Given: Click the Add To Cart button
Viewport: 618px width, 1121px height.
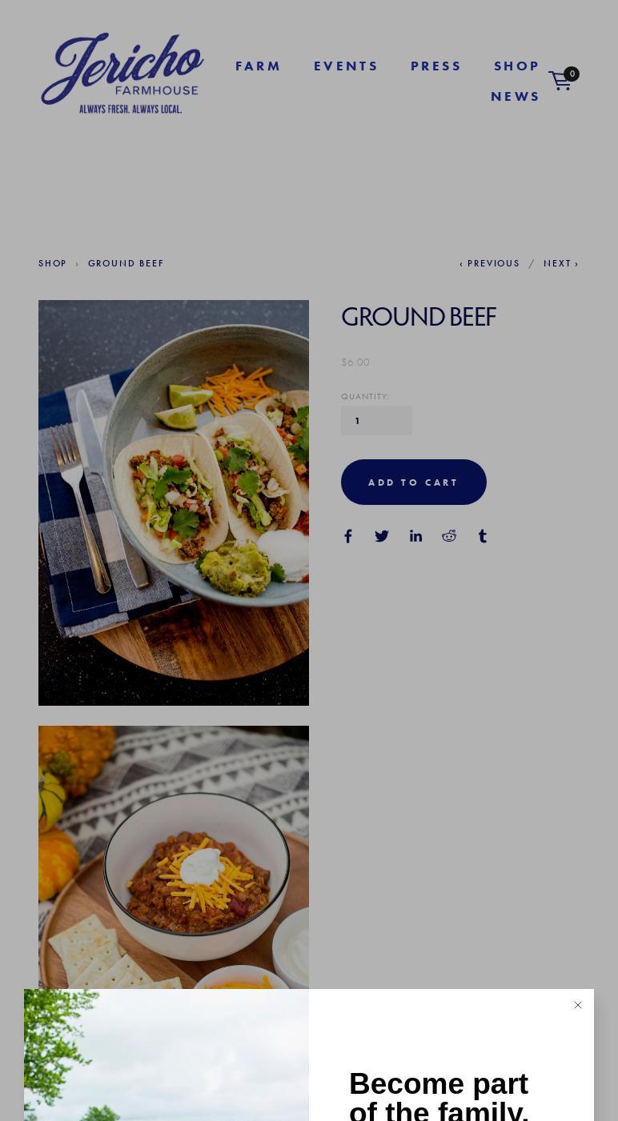Looking at the screenshot, I should tap(414, 482).
